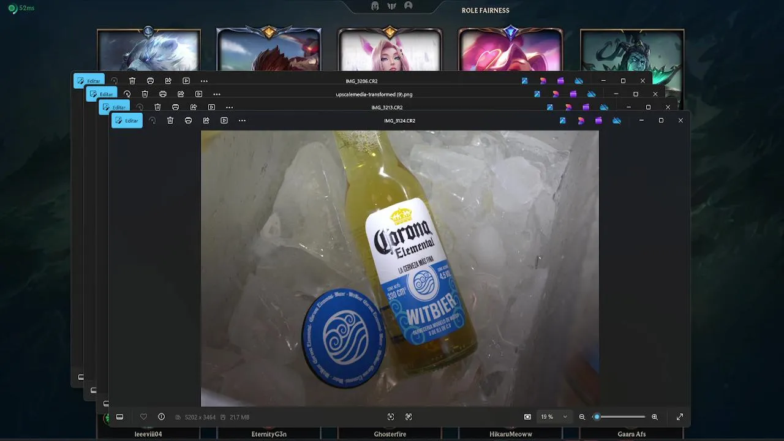Screen dimensions: 784x441
Task: Click the ROLE FAIRNESS label
Action: [486, 10]
